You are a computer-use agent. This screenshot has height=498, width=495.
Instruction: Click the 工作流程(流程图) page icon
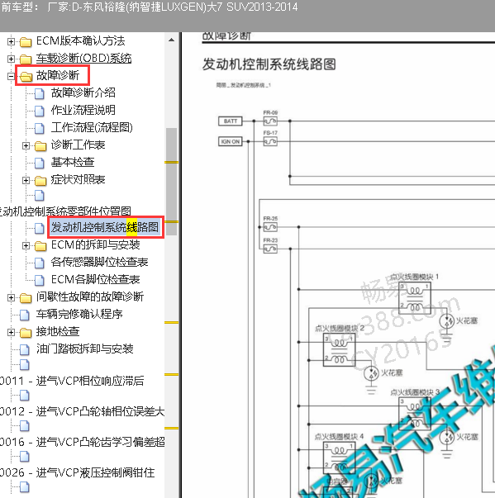(39, 128)
